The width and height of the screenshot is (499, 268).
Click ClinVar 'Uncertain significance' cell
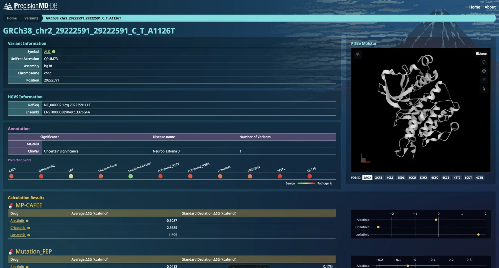pos(61,151)
